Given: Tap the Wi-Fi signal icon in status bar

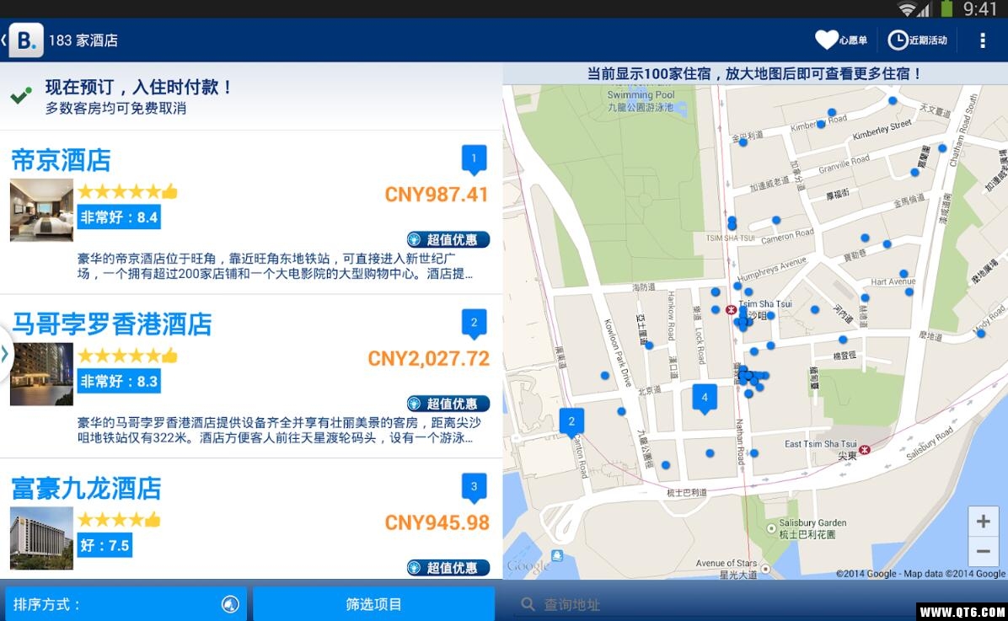Looking at the screenshot, I should (x=907, y=9).
